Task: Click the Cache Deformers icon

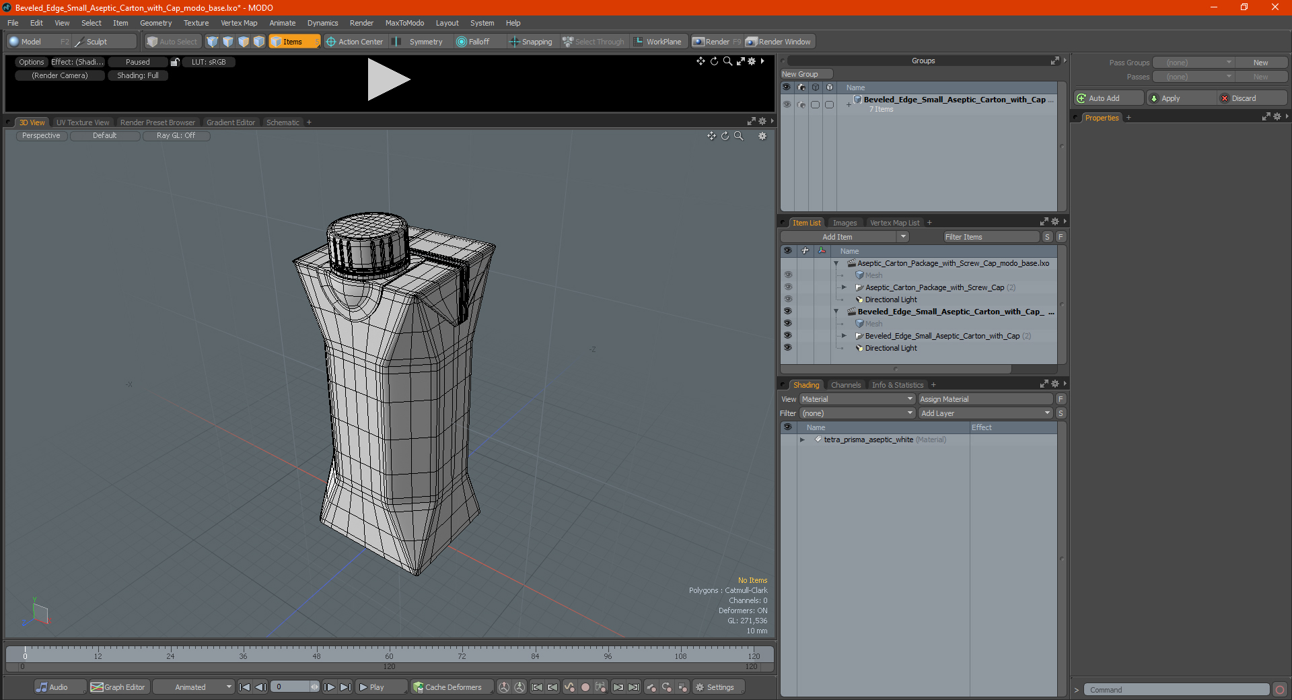Action: (x=419, y=687)
